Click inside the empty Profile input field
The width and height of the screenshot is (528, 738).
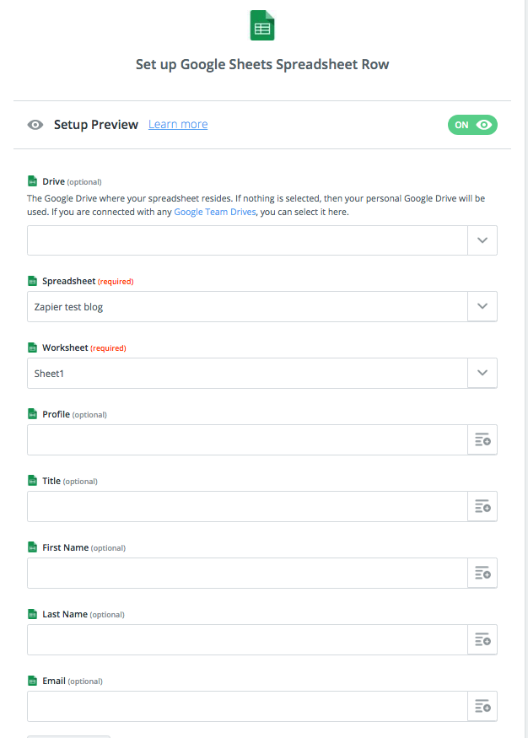tap(245, 439)
